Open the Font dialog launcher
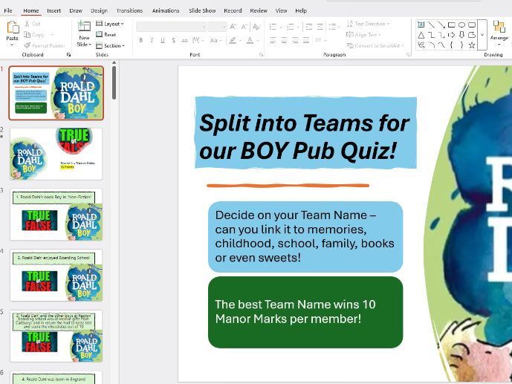 261,55
